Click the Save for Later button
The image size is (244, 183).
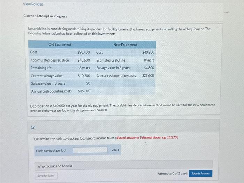coord(46,176)
